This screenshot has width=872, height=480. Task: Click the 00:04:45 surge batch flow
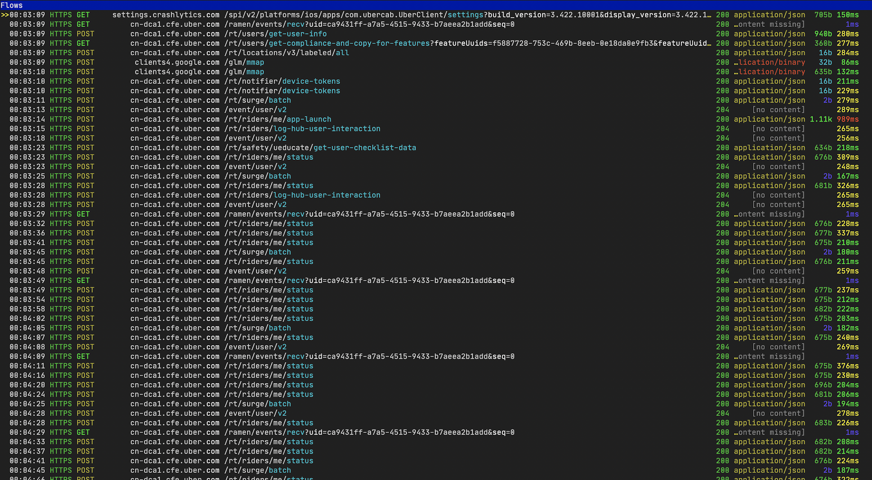258,471
